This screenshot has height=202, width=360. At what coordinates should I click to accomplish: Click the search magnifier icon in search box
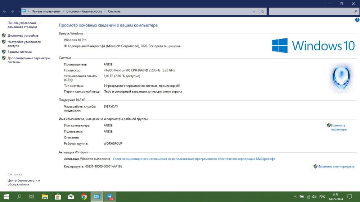pos(356,12)
